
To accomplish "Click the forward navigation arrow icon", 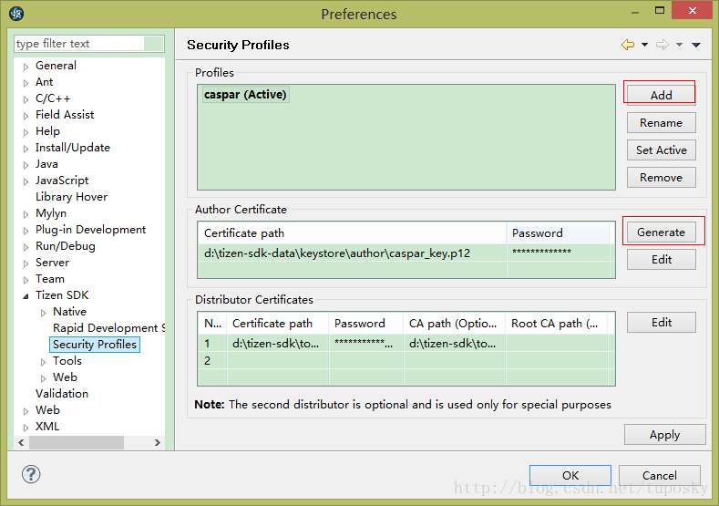I will pos(663,45).
